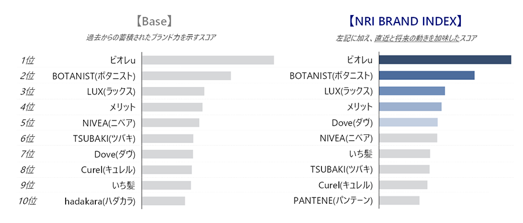Click the BOTANIST(ボタニスト) label in Base list
This screenshot has width=523, height=223.
[94, 76]
